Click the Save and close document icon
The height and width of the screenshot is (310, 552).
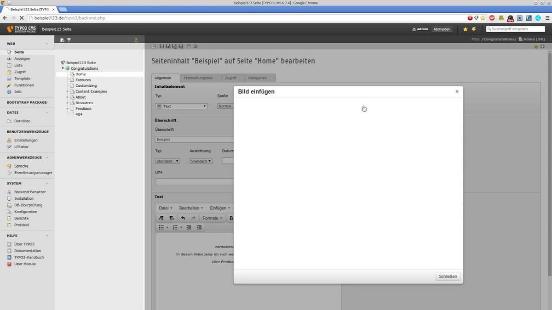168,46
